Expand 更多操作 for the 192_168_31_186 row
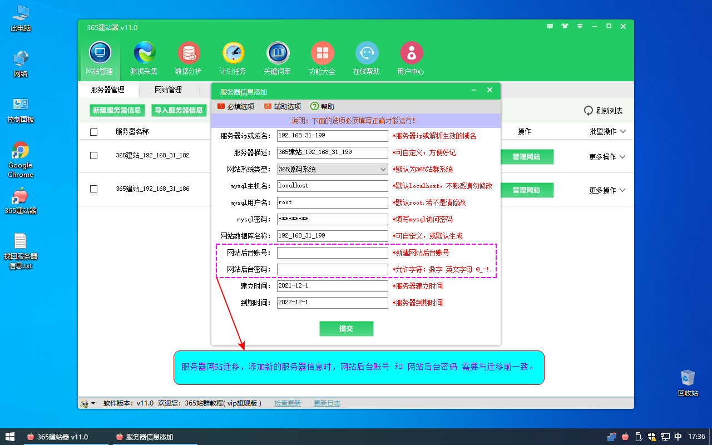This screenshot has width=712, height=445. [607, 190]
